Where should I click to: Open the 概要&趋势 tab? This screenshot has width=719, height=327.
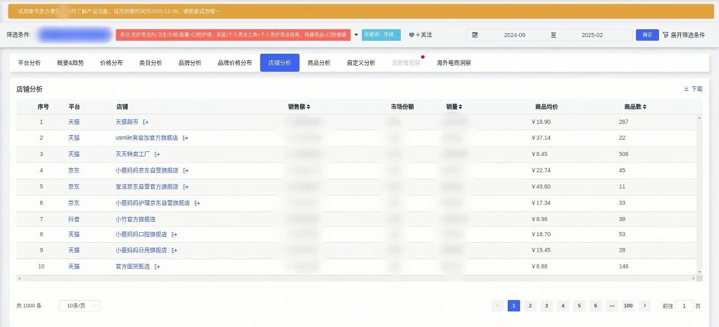[x=70, y=63]
